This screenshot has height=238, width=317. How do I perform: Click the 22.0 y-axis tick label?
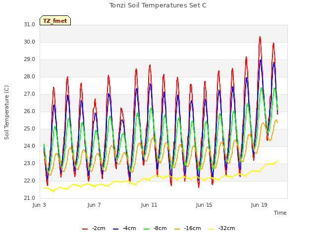tap(30, 180)
